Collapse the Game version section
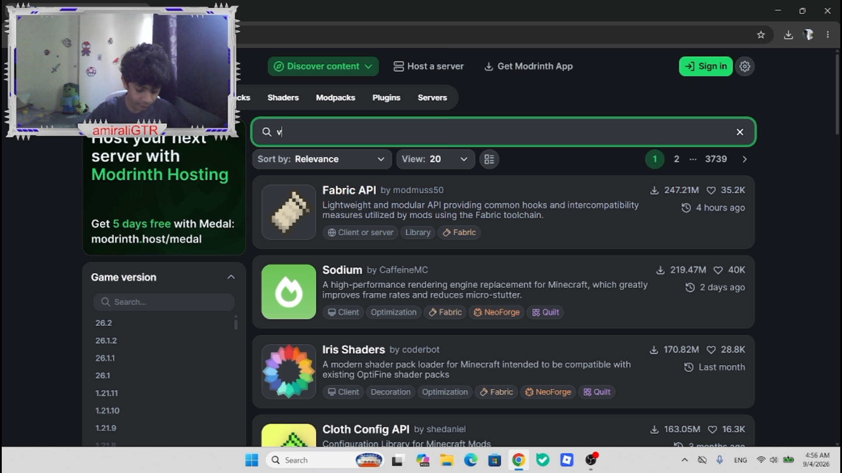The image size is (842, 473). click(231, 277)
